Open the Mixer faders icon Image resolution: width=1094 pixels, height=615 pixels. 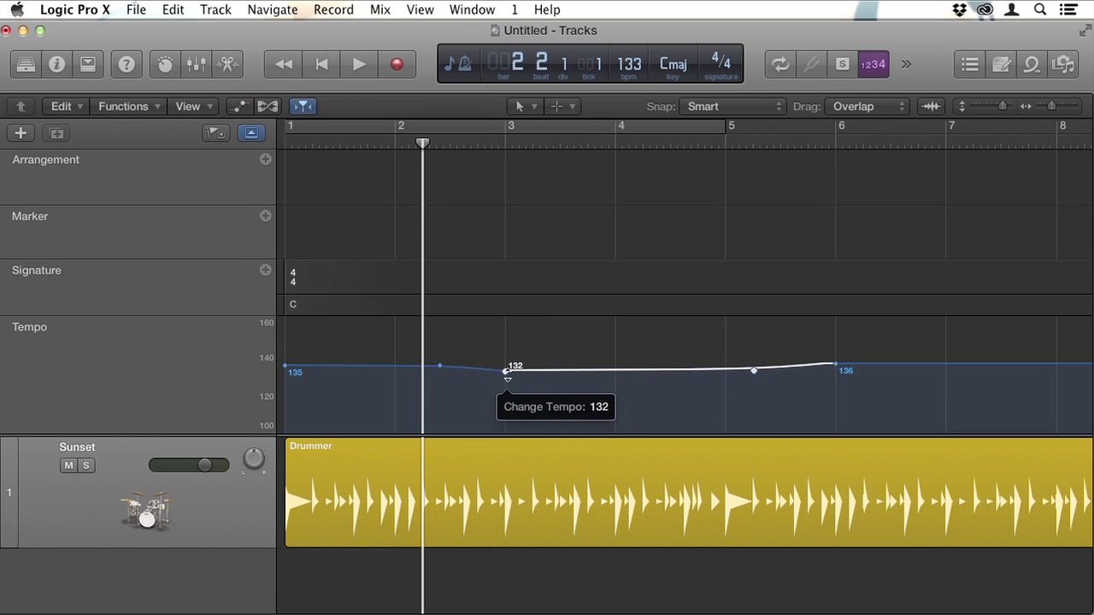coord(196,64)
